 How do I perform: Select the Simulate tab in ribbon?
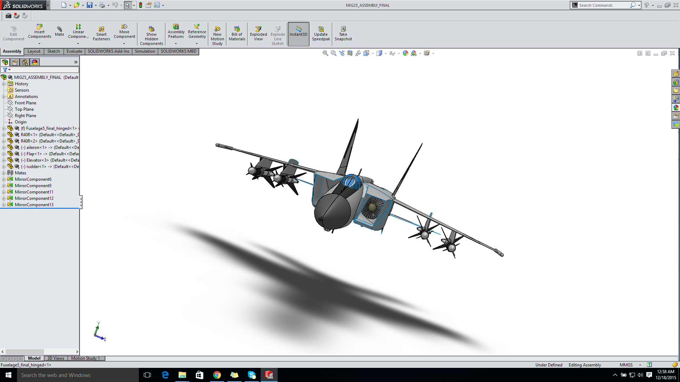pyautogui.click(x=145, y=51)
